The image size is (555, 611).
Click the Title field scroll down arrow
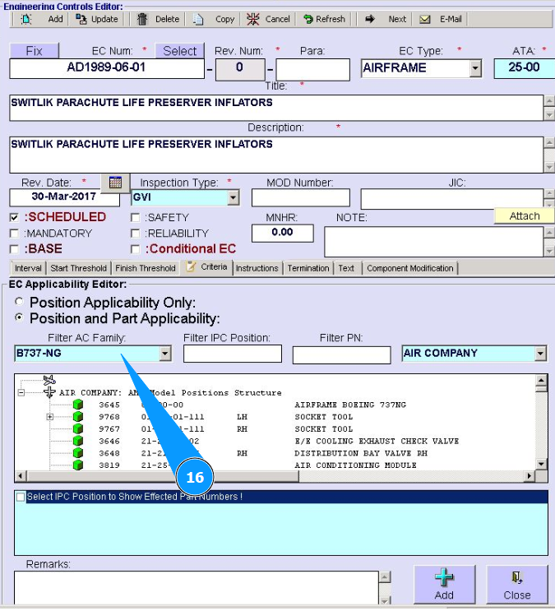coord(549,115)
